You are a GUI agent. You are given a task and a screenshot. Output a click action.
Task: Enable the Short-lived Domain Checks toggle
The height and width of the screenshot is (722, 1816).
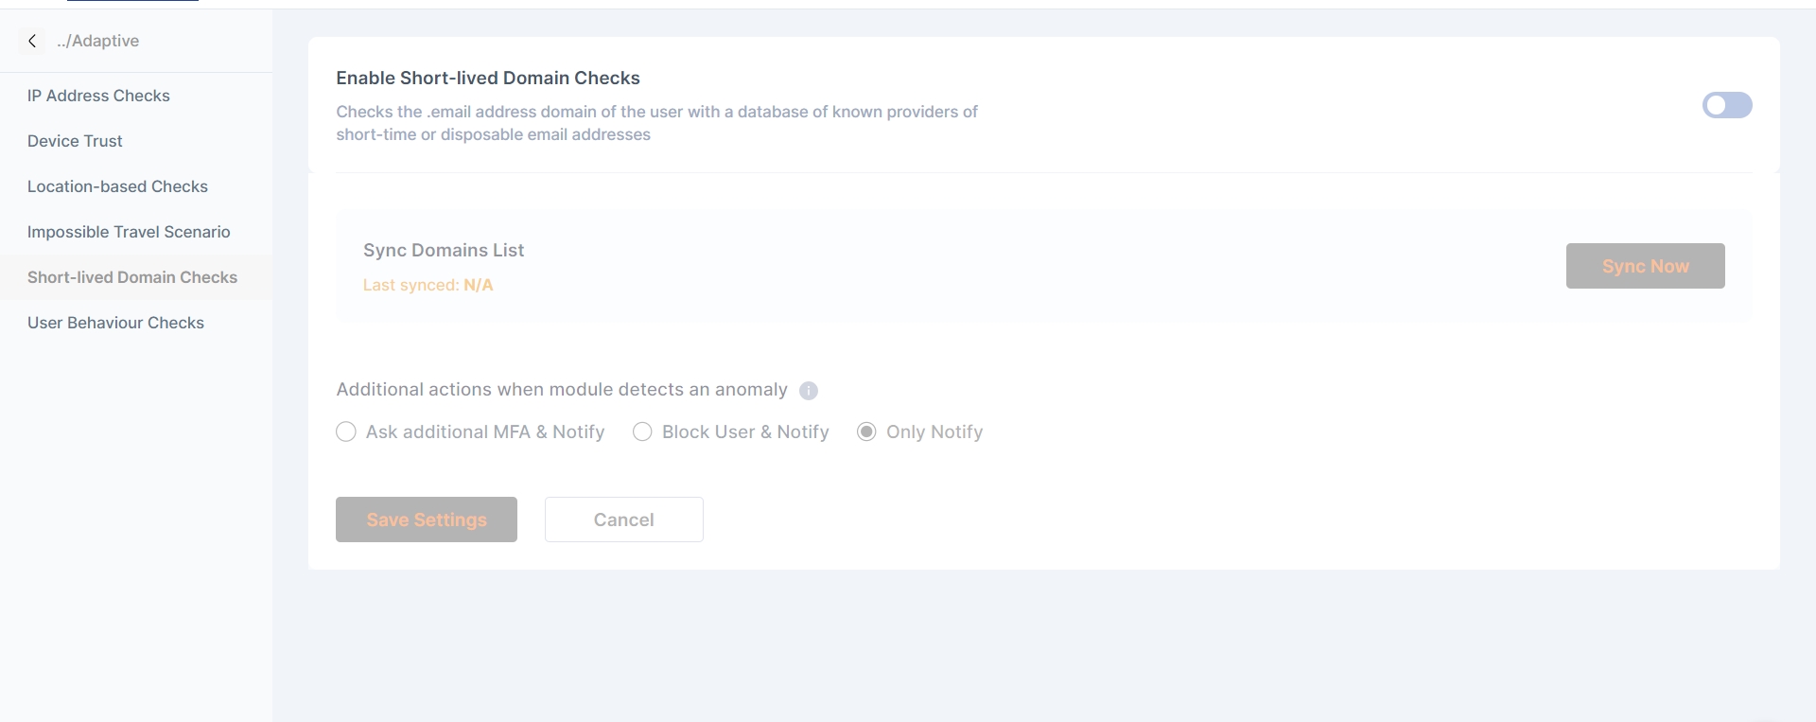[x=1726, y=105]
